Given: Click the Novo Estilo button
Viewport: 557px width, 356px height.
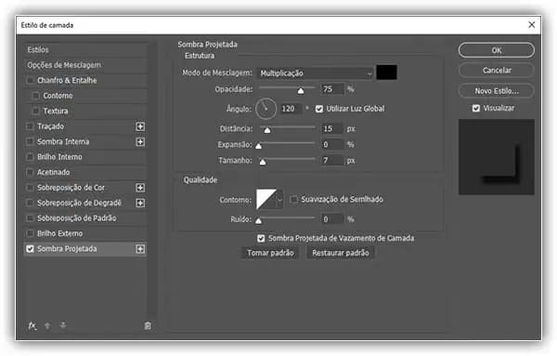Looking at the screenshot, I should coord(497,91).
